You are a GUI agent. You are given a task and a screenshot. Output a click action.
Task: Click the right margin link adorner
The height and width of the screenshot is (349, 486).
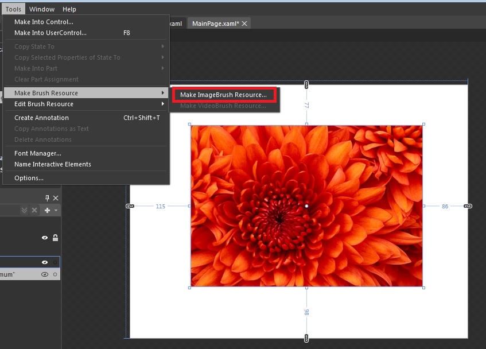coord(468,206)
